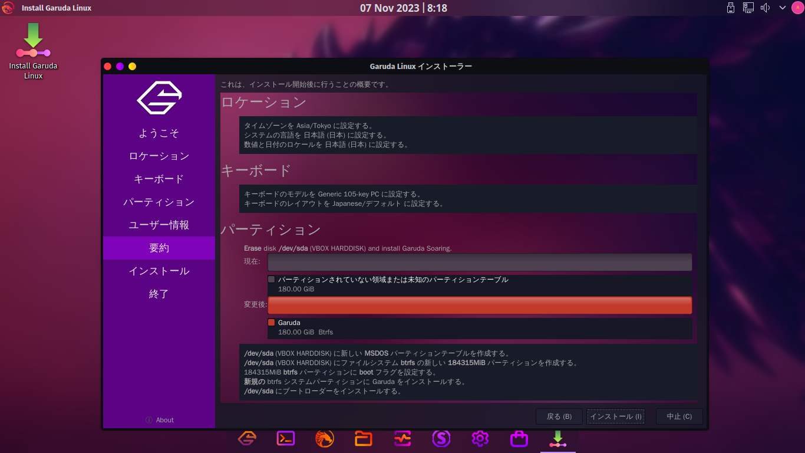805x453 pixels.
Task: Open the settings gear icon in dock
Action: pos(480,438)
